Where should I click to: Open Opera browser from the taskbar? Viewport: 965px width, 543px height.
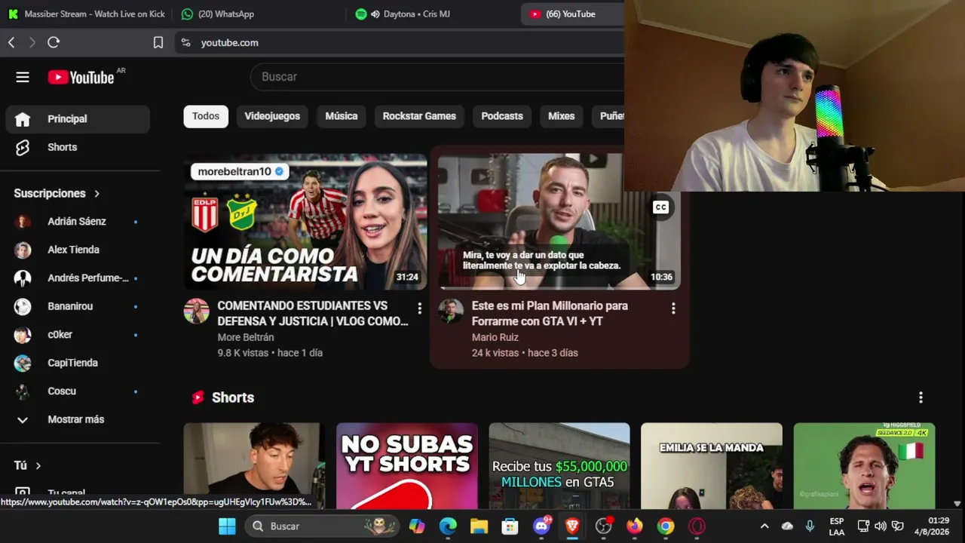(697, 526)
